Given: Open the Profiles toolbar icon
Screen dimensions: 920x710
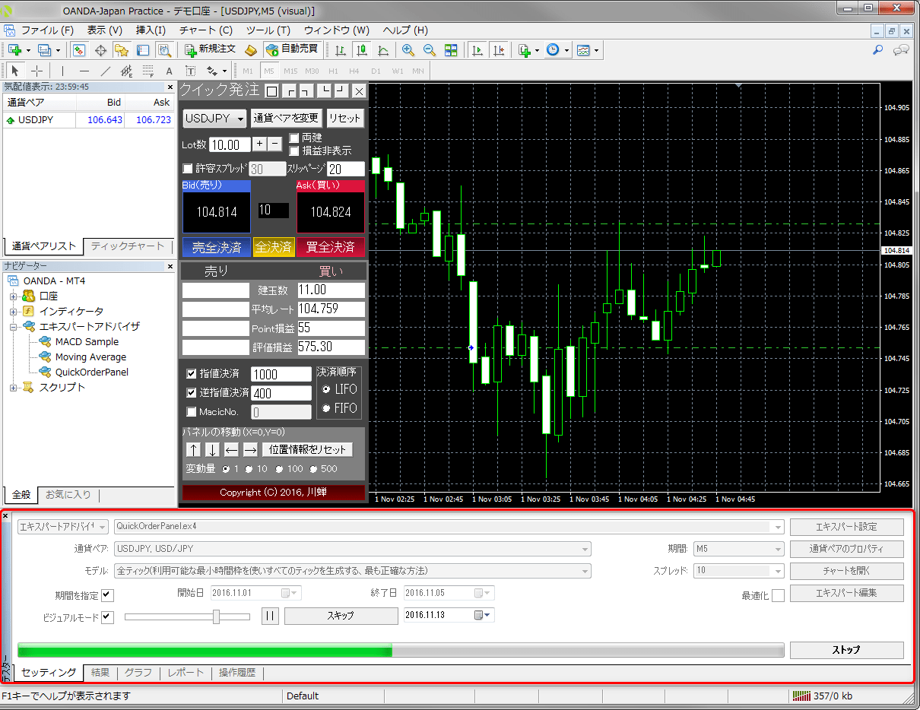Looking at the screenshot, I should tap(44, 50).
